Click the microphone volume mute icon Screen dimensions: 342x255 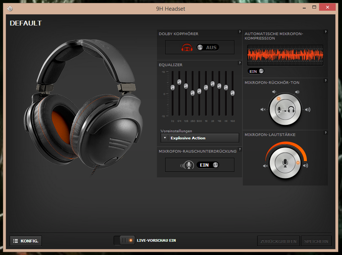265,166
